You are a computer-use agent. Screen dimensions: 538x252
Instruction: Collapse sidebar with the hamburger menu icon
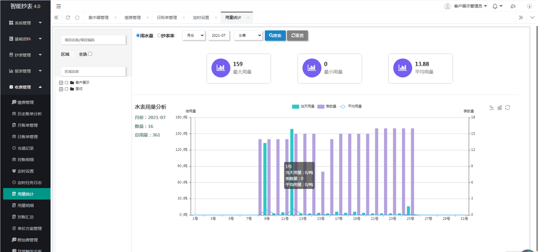(59, 6)
